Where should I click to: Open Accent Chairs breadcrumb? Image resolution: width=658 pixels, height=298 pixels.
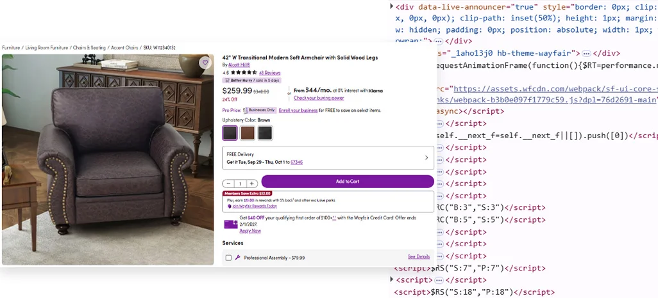124,48
